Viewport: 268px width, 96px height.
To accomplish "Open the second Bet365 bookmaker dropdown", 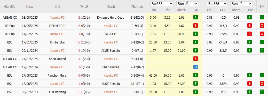I will point(217,4).
